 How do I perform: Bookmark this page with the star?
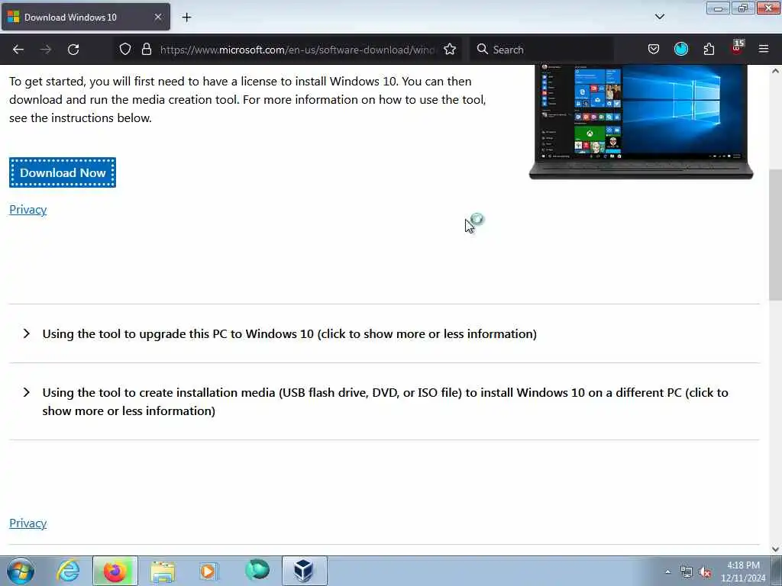tap(449, 49)
